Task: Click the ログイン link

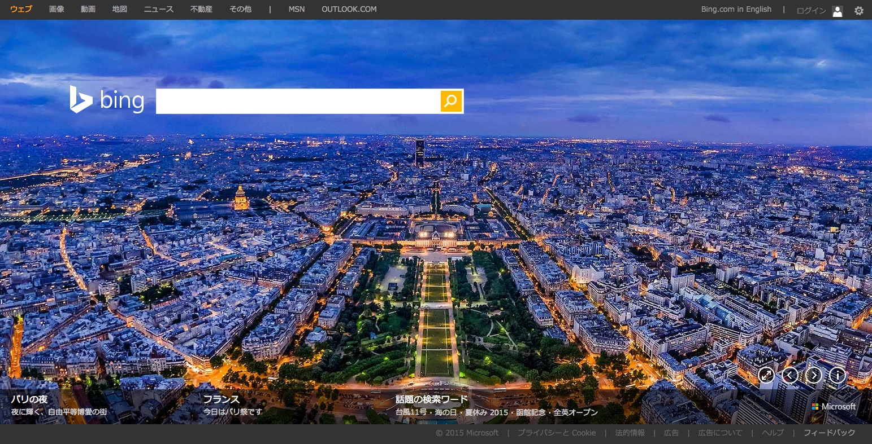Action: click(x=811, y=11)
